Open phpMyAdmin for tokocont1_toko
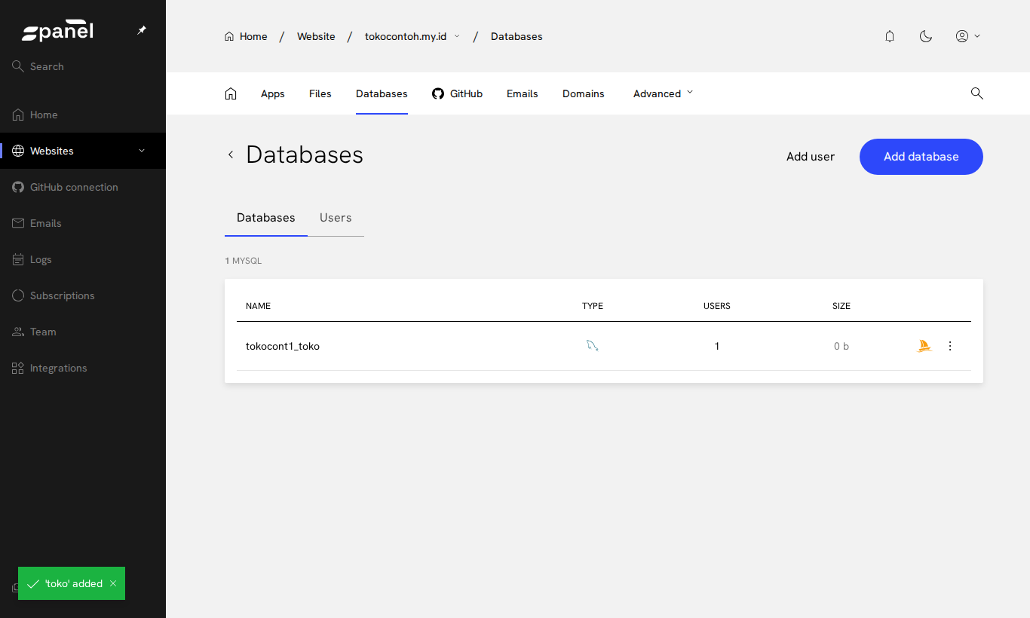 click(x=924, y=346)
